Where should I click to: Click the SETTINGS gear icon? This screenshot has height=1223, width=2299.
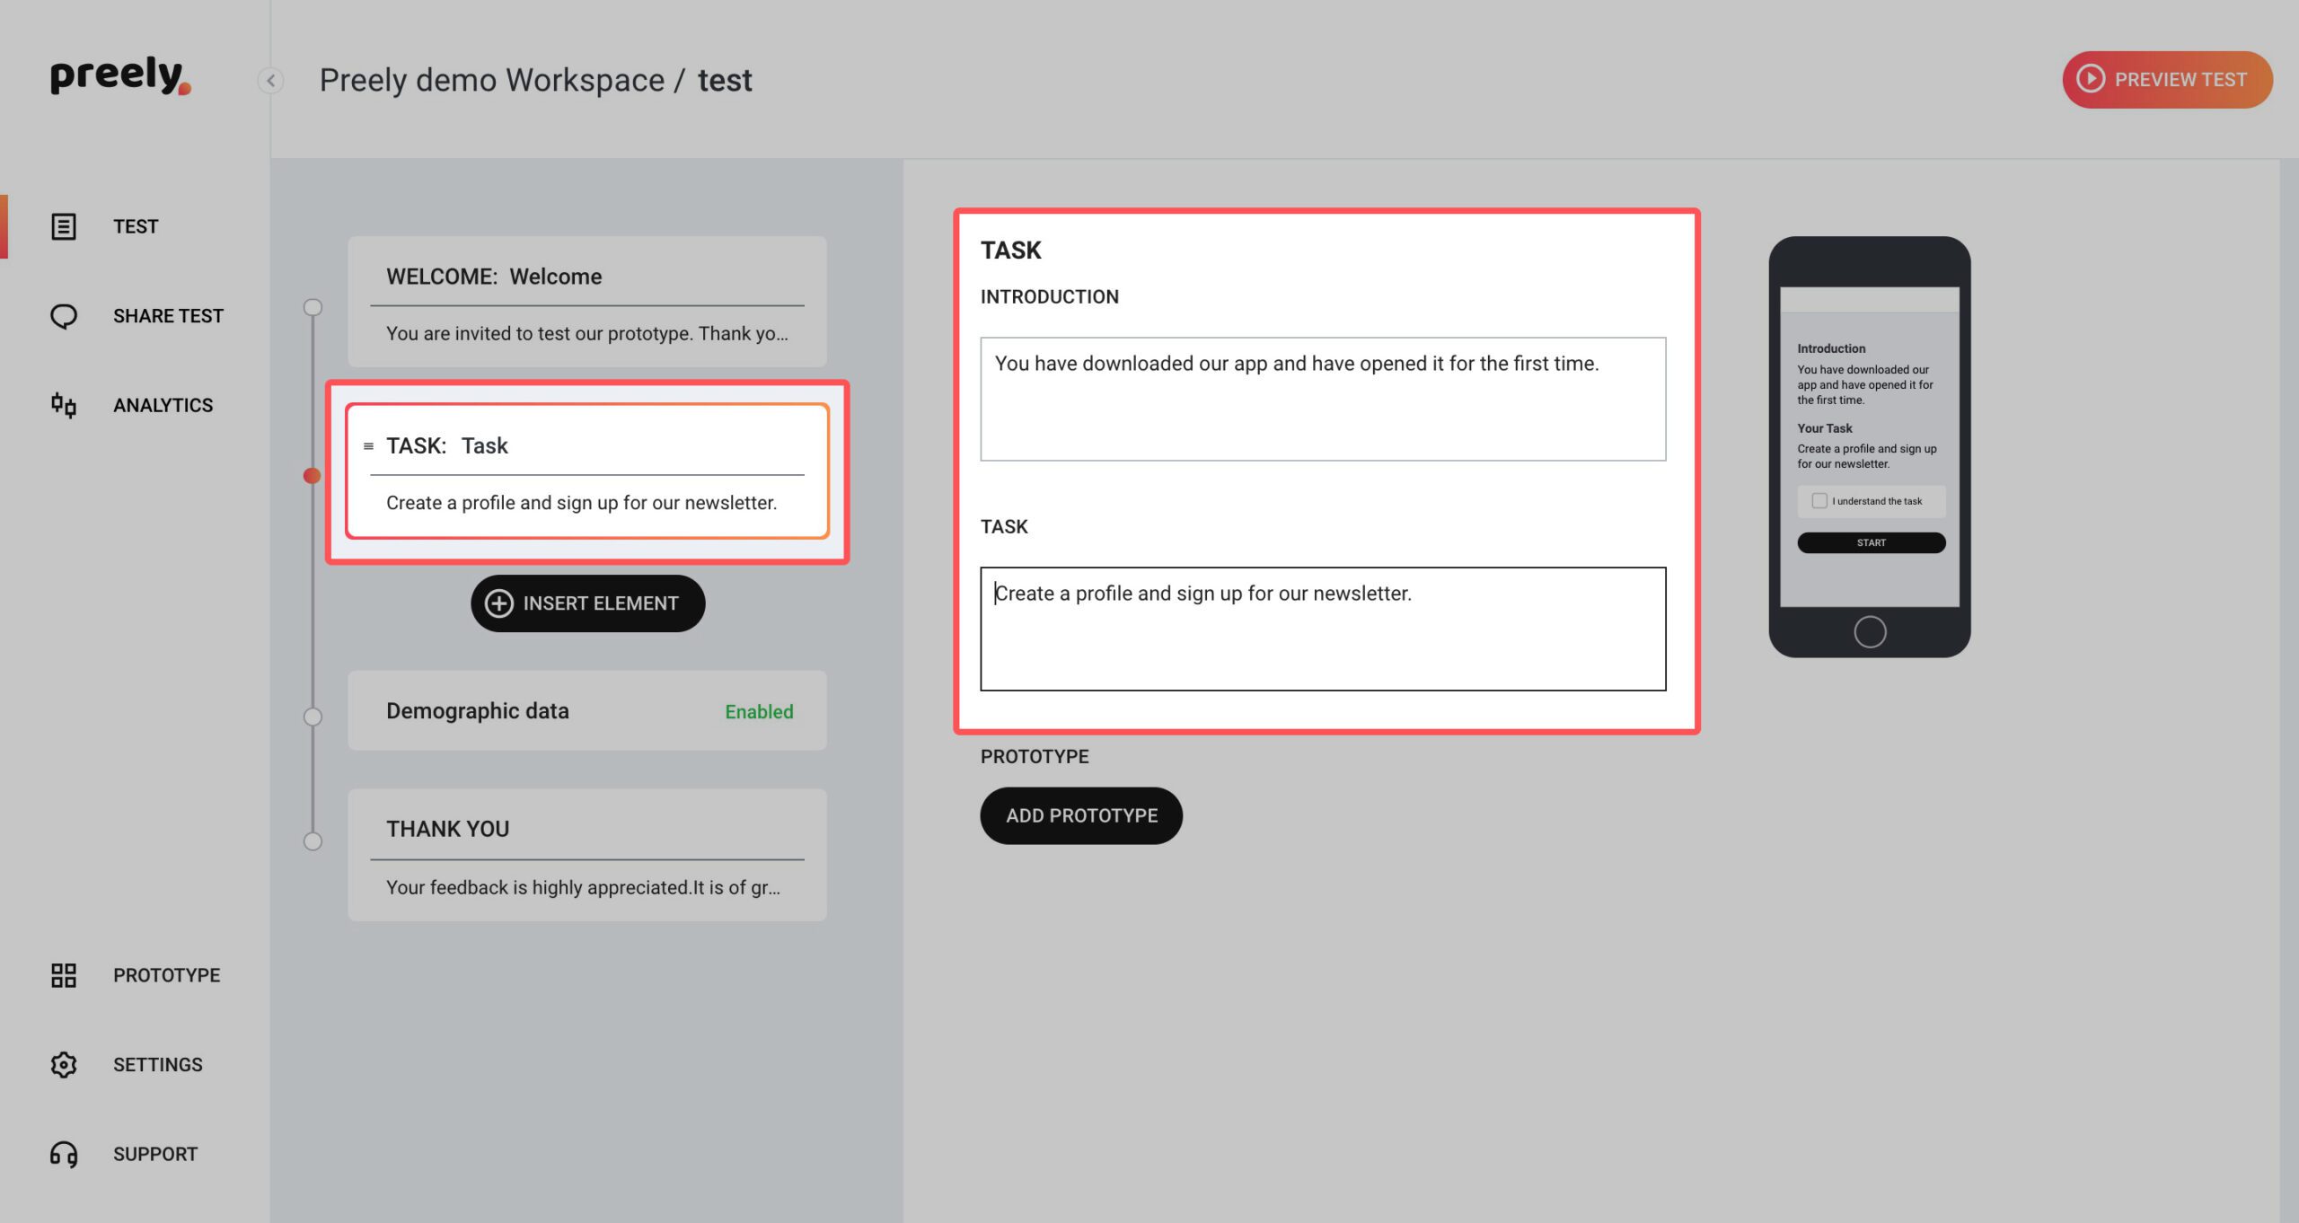click(x=62, y=1063)
